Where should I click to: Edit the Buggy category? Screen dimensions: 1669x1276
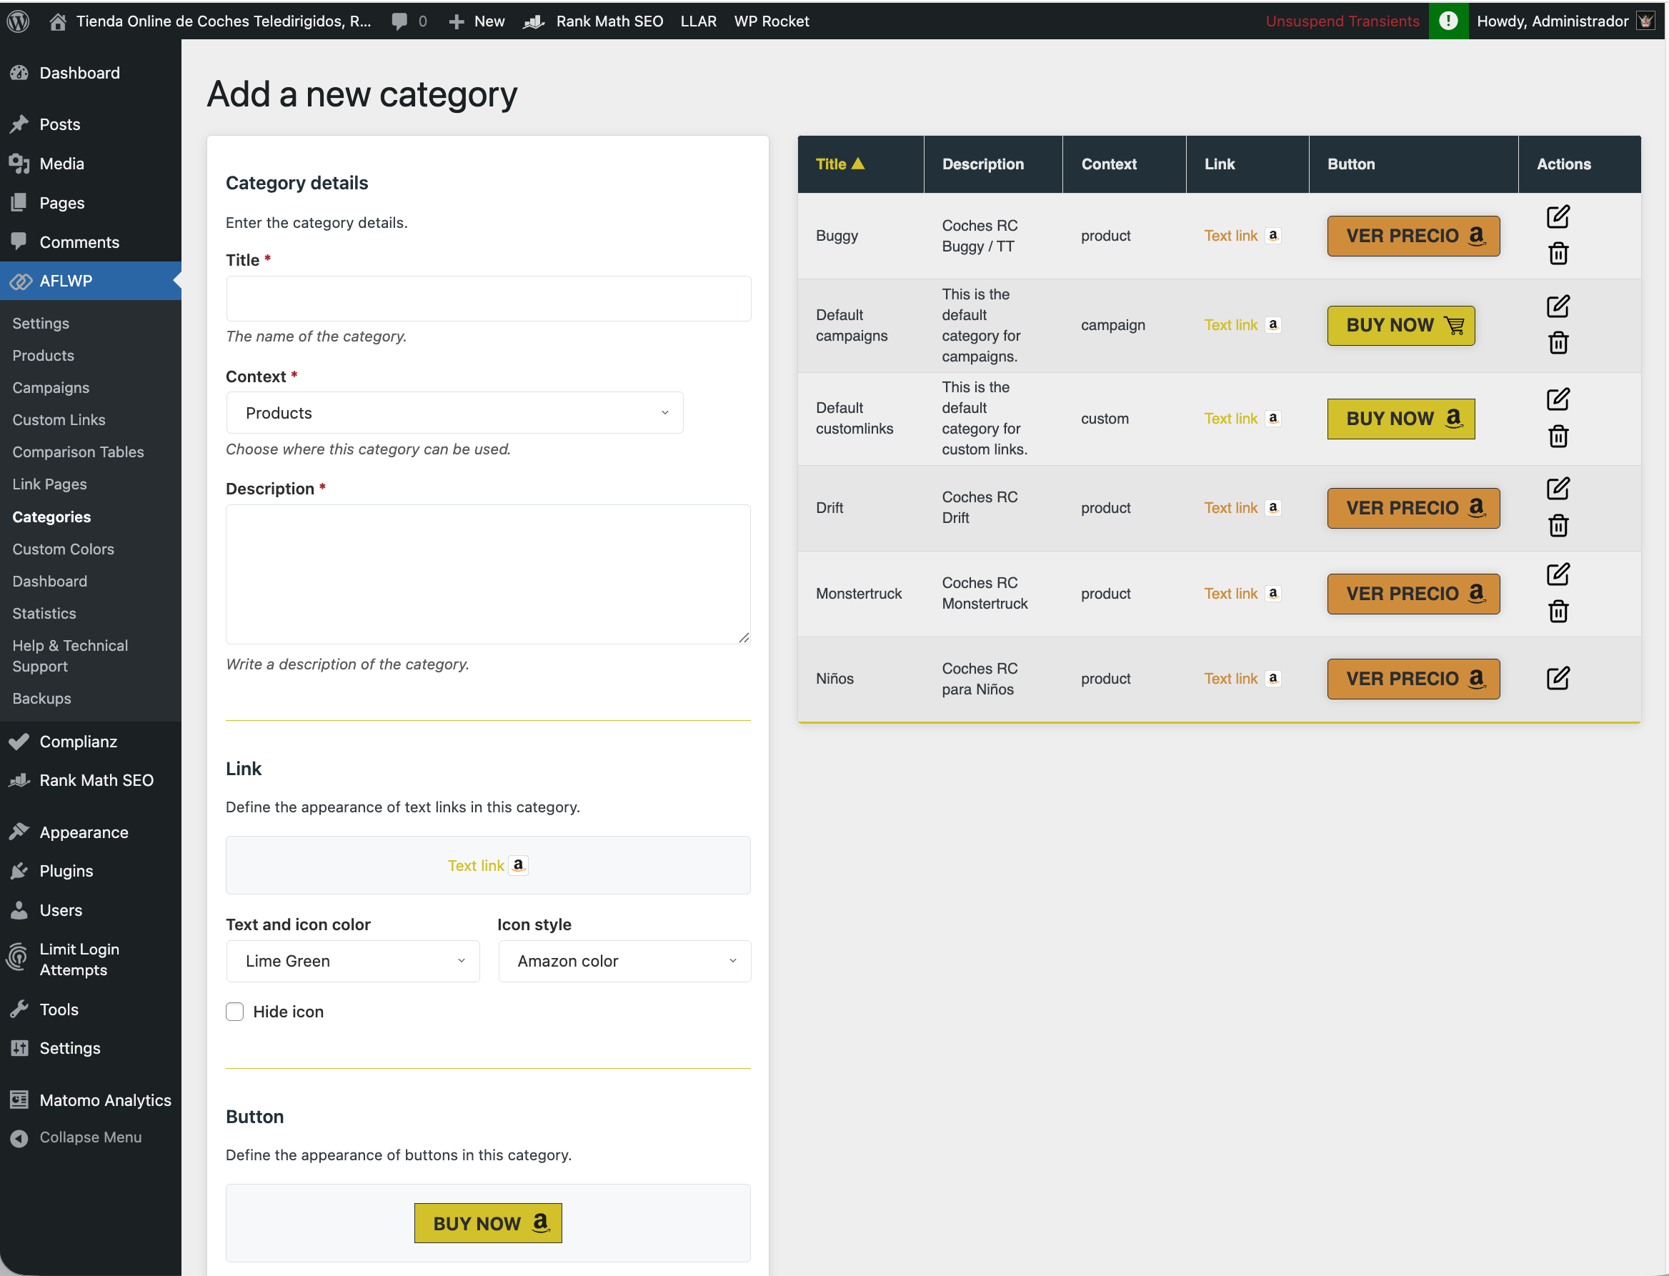[x=1558, y=216]
